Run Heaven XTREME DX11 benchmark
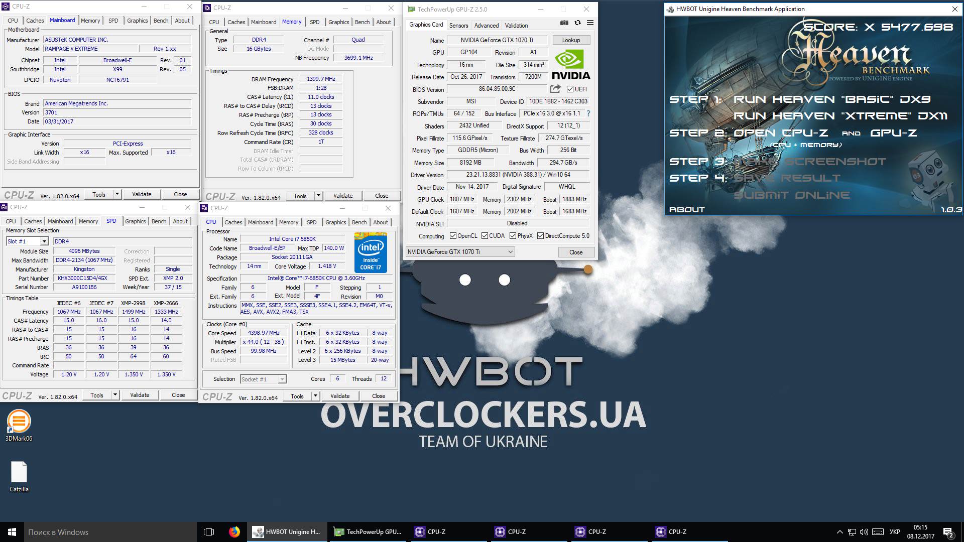The width and height of the screenshot is (964, 542). [840, 116]
